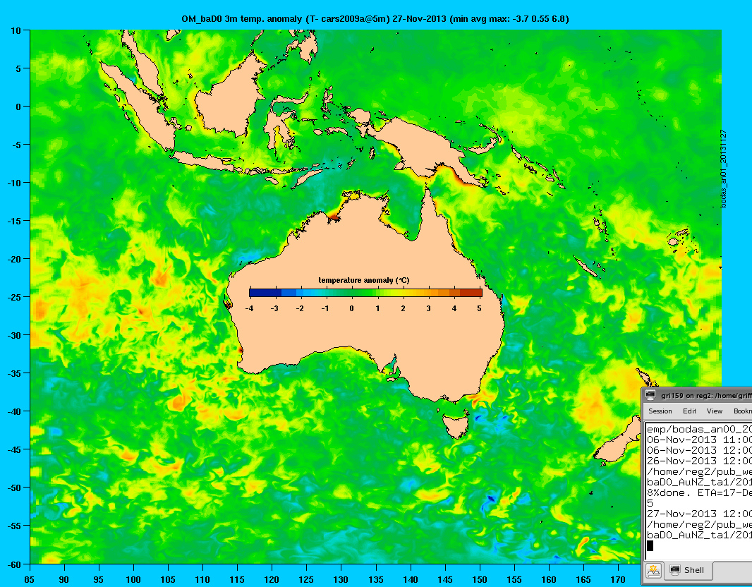Screen dimensions: 752x587
Task: Click the Konsole window menu icon in title bar
Action: [x=650, y=395]
